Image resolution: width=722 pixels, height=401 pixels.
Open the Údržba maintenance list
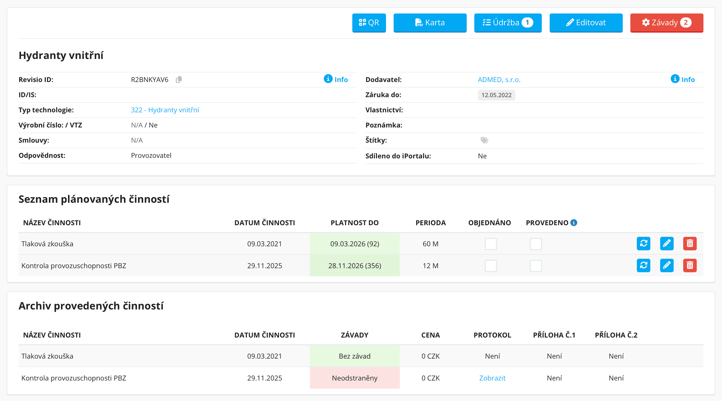pyautogui.click(x=508, y=22)
